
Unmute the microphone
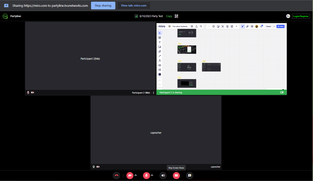[146, 176]
